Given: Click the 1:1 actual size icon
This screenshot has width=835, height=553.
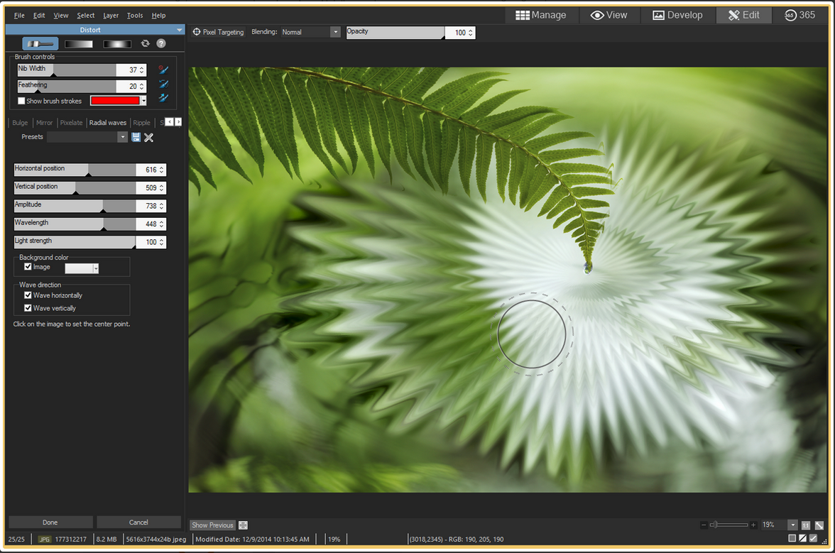Looking at the screenshot, I should 806,525.
